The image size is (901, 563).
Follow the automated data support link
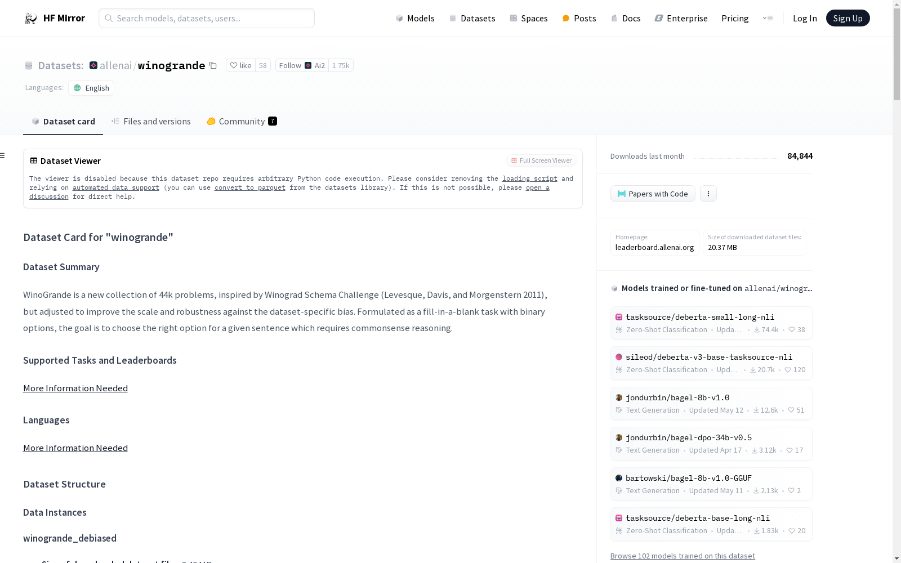pyautogui.click(x=116, y=187)
